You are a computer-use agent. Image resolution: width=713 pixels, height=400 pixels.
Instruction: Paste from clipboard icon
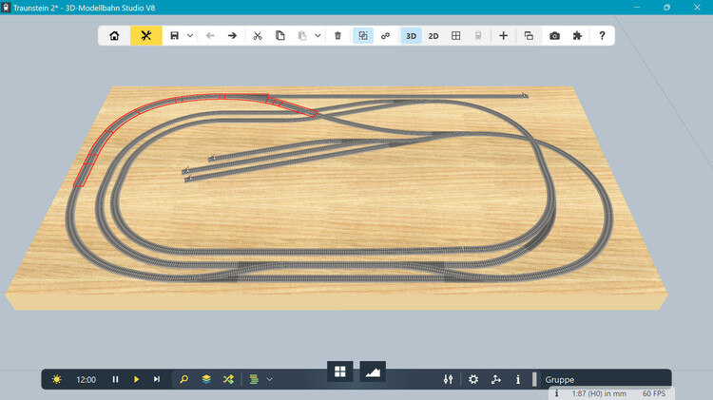302,35
